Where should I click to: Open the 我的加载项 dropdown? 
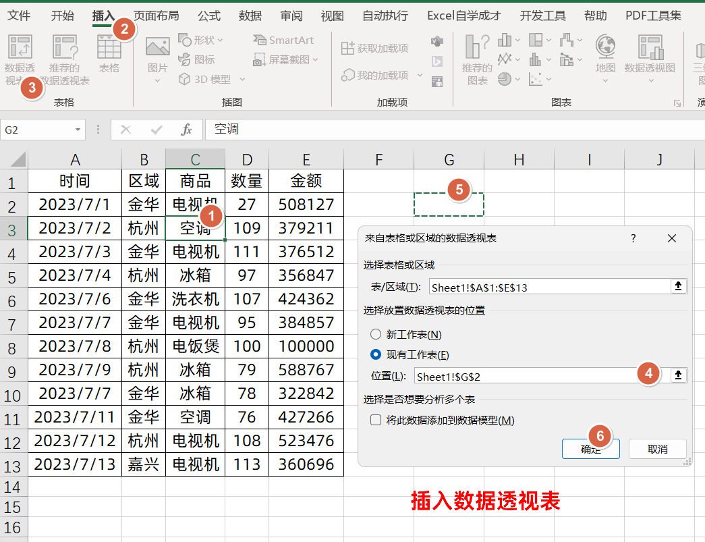tap(420, 75)
